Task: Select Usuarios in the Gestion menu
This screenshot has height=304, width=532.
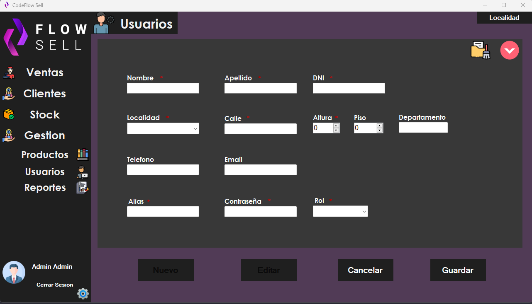Action: [44, 171]
